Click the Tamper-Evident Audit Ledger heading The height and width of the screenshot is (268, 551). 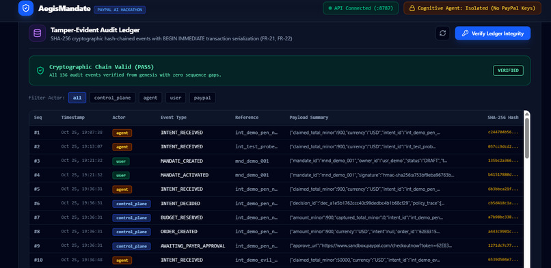(x=95, y=30)
